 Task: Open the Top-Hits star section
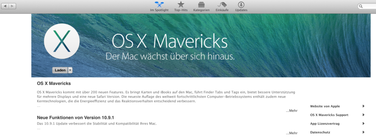[181, 7]
